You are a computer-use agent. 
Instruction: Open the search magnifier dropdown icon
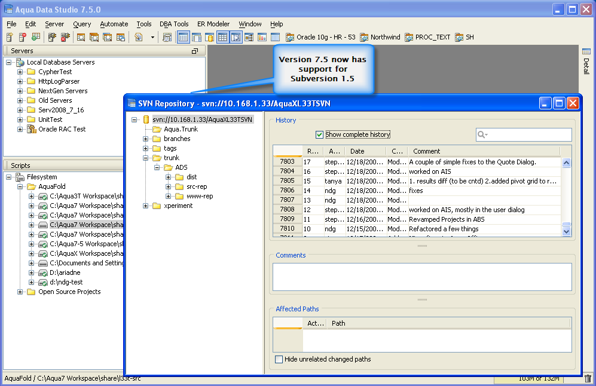click(482, 134)
